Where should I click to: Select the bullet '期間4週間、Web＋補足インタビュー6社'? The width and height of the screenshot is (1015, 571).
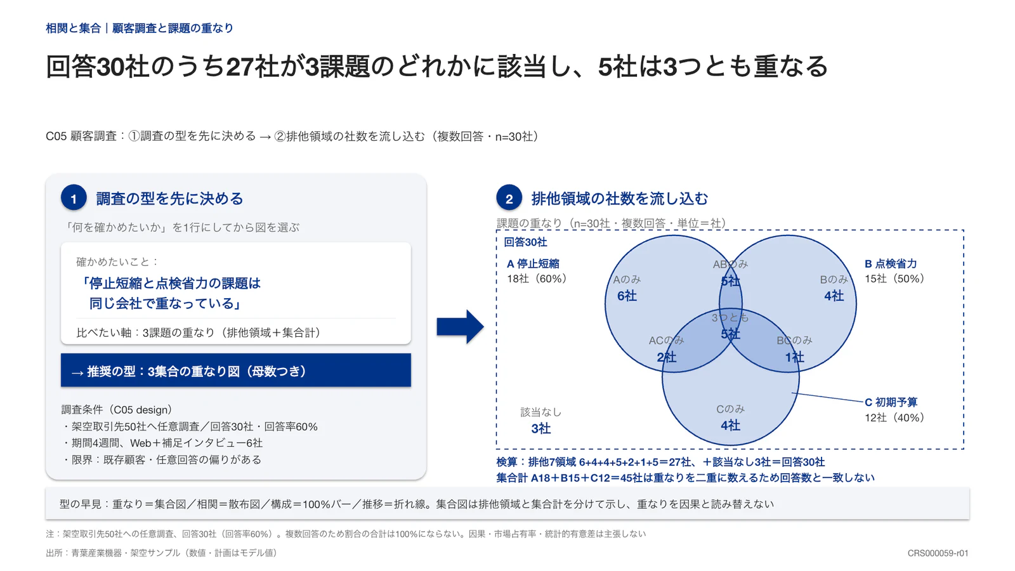[x=162, y=443]
